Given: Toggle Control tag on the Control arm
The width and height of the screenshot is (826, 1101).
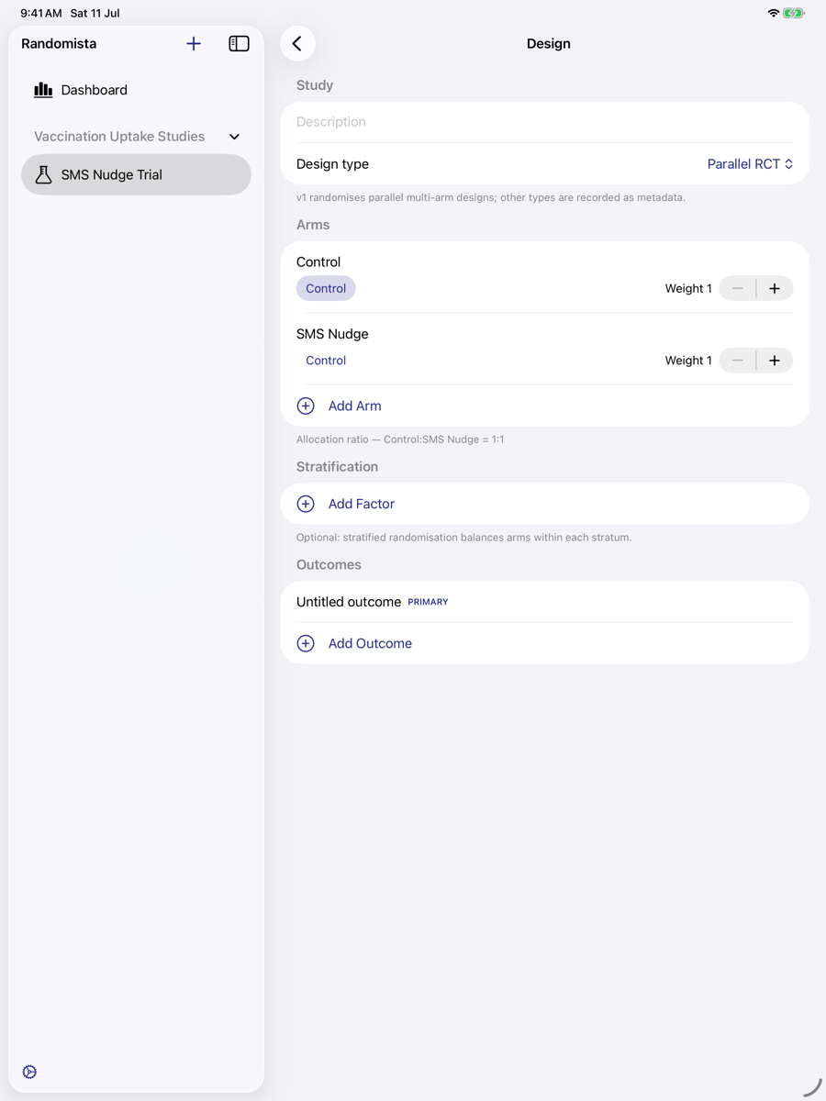Looking at the screenshot, I should pyautogui.click(x=326, y=288).
